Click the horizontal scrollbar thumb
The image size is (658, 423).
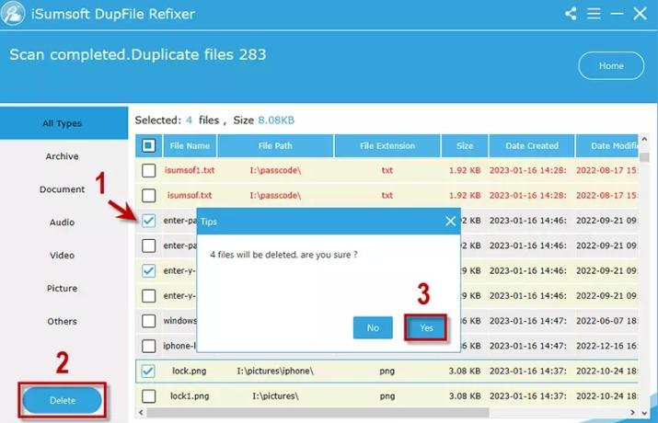pyautogui.click(x=317, y=413)
